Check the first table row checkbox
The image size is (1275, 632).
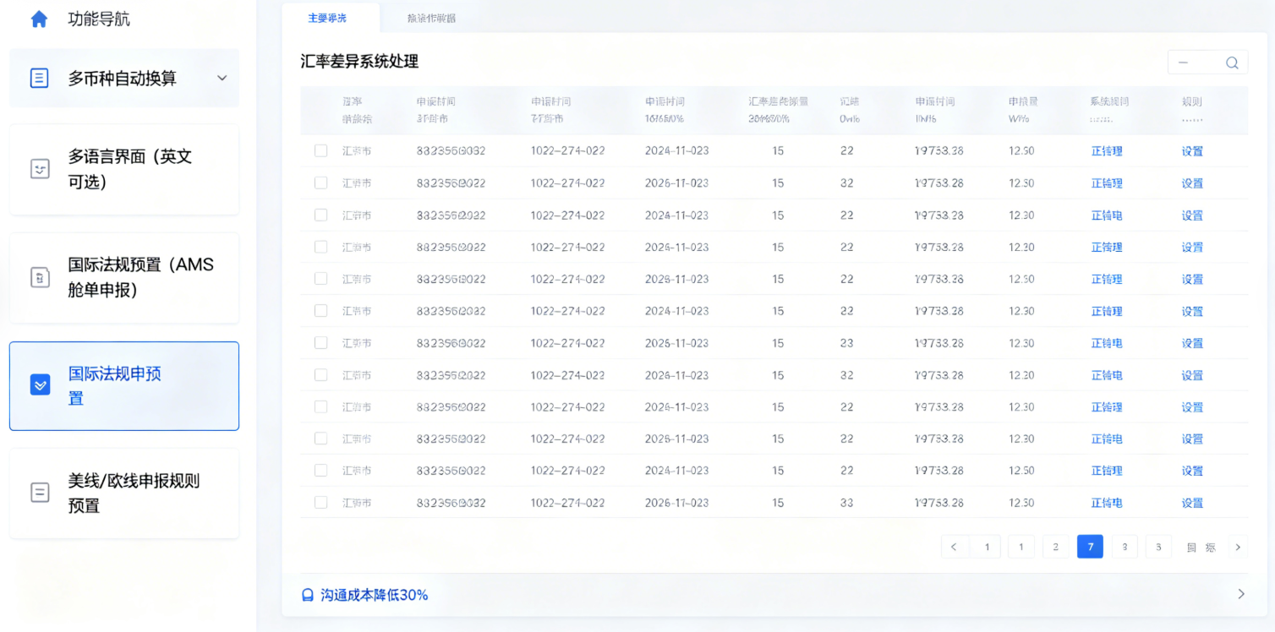[x=320, y=150]
